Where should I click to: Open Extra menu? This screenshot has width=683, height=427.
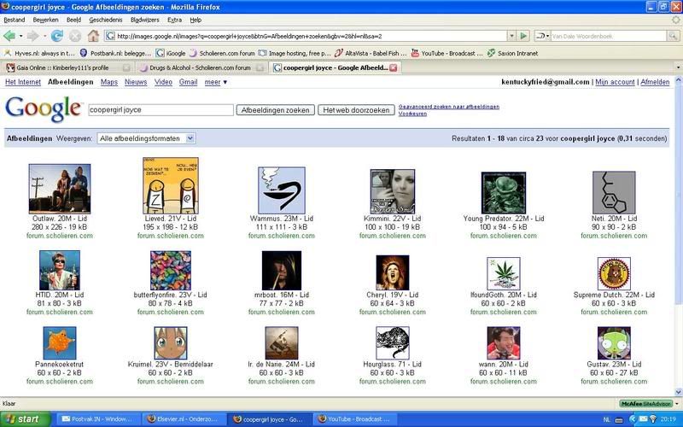point(174,20)
